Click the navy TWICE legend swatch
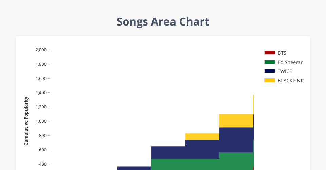 coord(269,71)
